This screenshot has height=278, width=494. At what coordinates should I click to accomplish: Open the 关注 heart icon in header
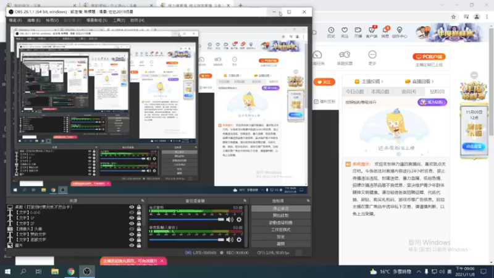[345, 32]
